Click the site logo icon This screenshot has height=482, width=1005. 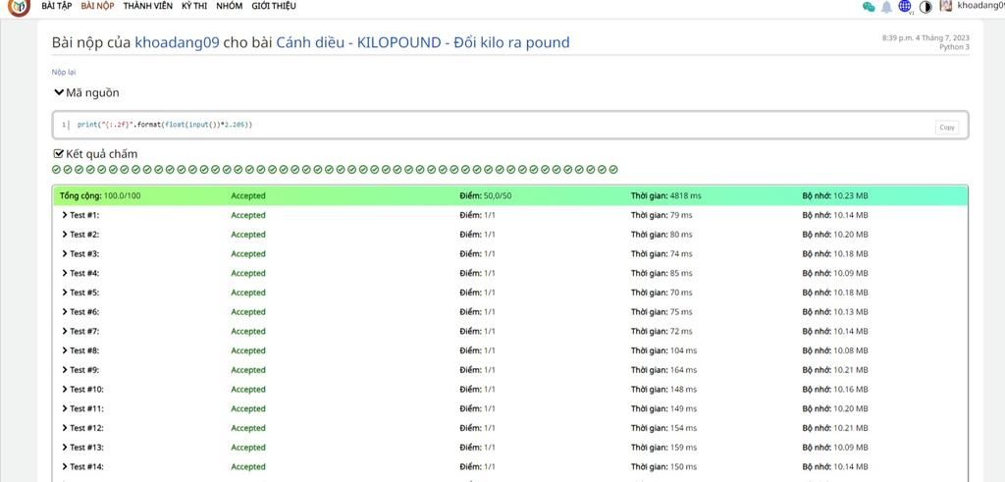pyautogui.click(x=20, y=7)
